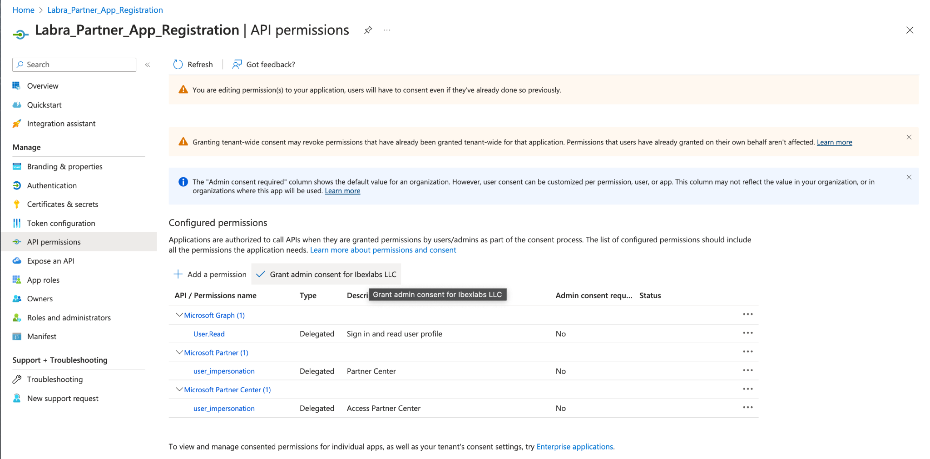This screenshot has width=930, height=459.
Task: Click the Type column header
Action: point(308,295)
